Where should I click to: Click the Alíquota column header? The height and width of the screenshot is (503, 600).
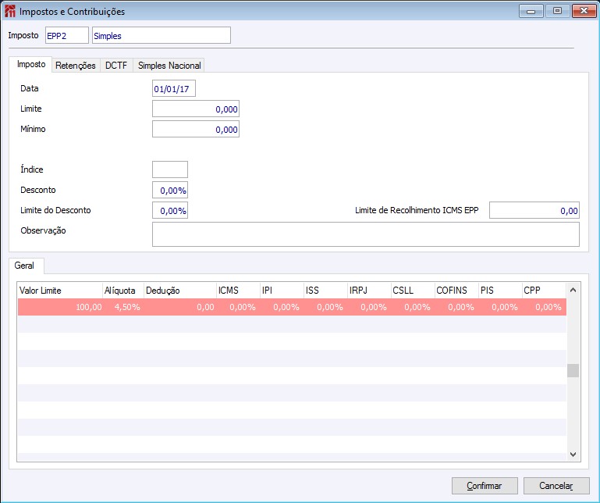coord(123,291)
